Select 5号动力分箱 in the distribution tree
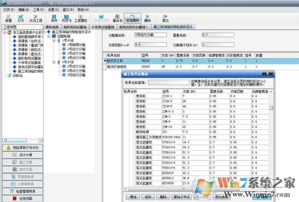This screenshot has width=299, height=202. 76,66
